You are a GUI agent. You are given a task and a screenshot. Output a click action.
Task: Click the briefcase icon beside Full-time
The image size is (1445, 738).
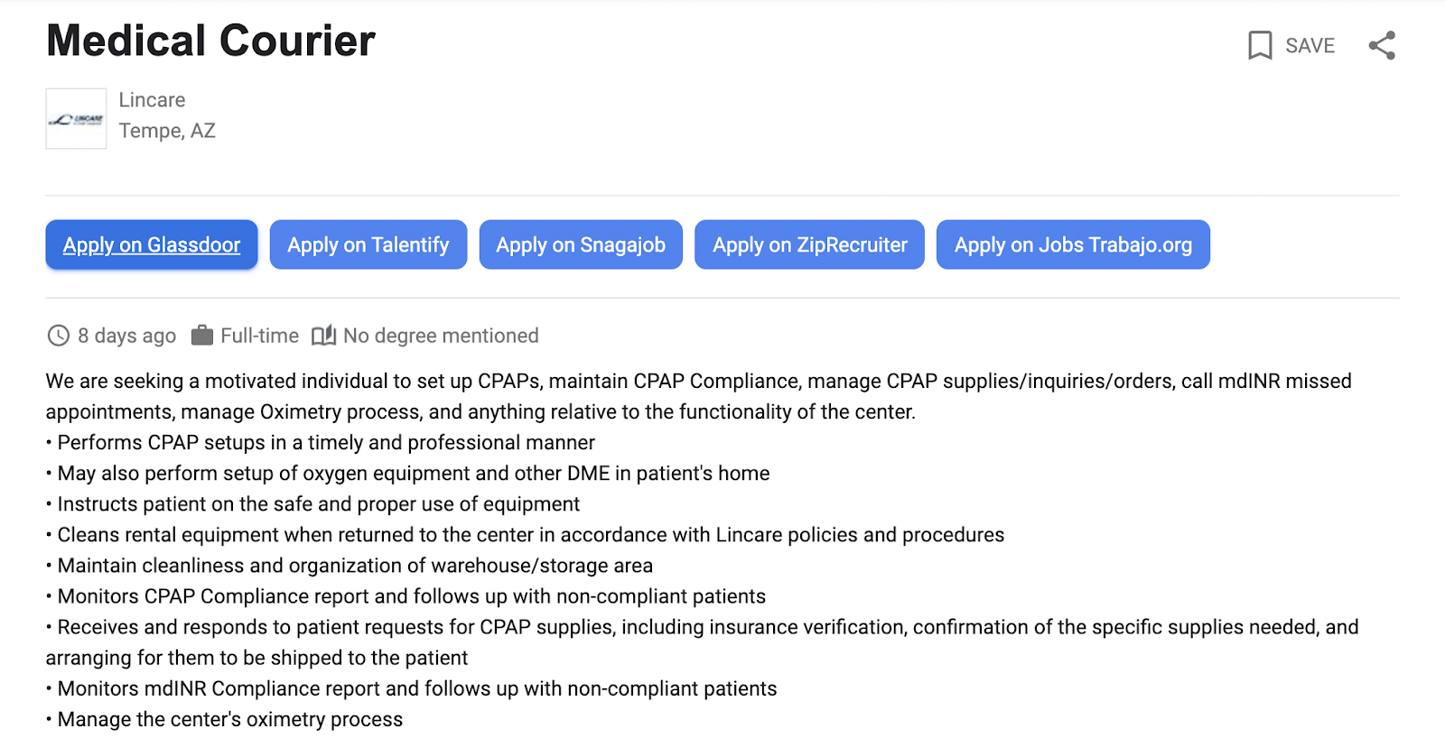[202, 336]
